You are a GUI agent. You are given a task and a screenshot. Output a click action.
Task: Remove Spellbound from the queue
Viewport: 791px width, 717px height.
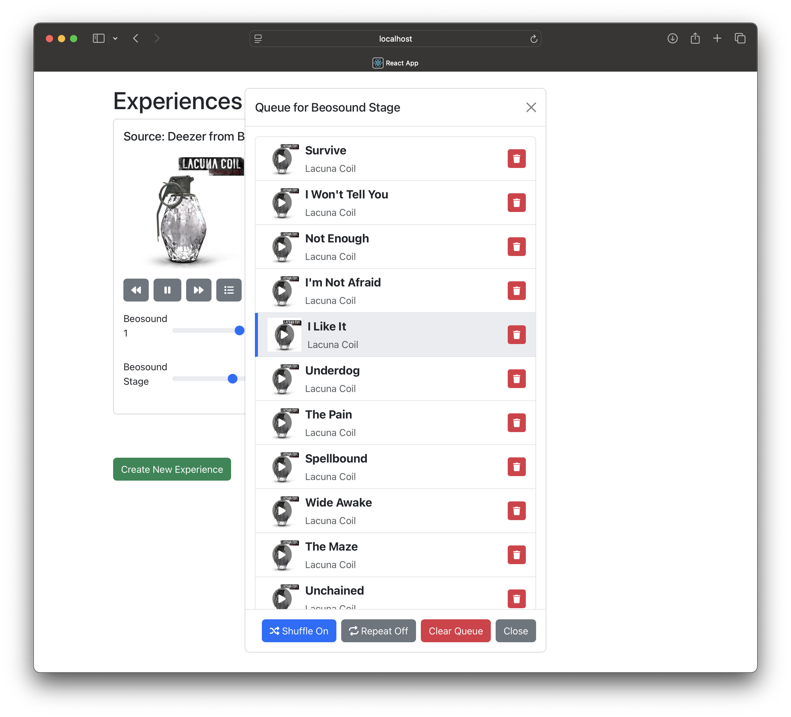516,467
